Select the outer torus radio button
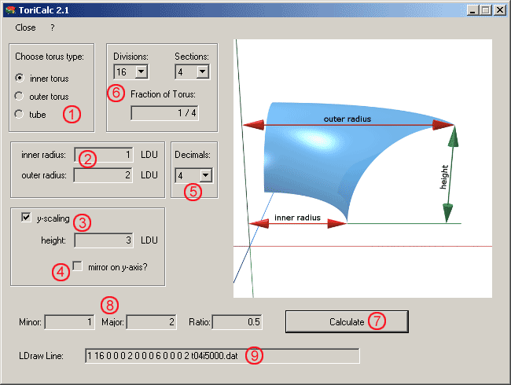Image resolution: width=511 pixels, height=385 pixels. pos(19,96)
